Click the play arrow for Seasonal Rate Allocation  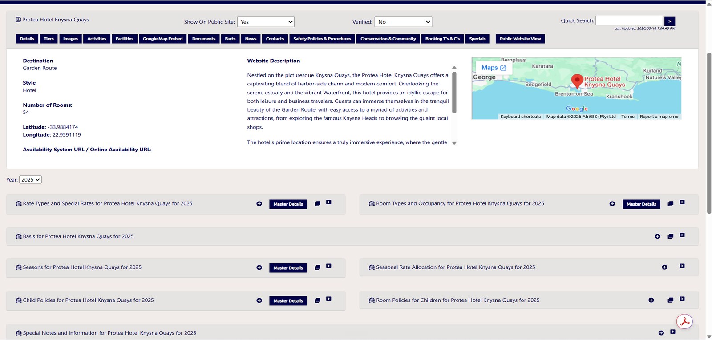tap(682, 266)
